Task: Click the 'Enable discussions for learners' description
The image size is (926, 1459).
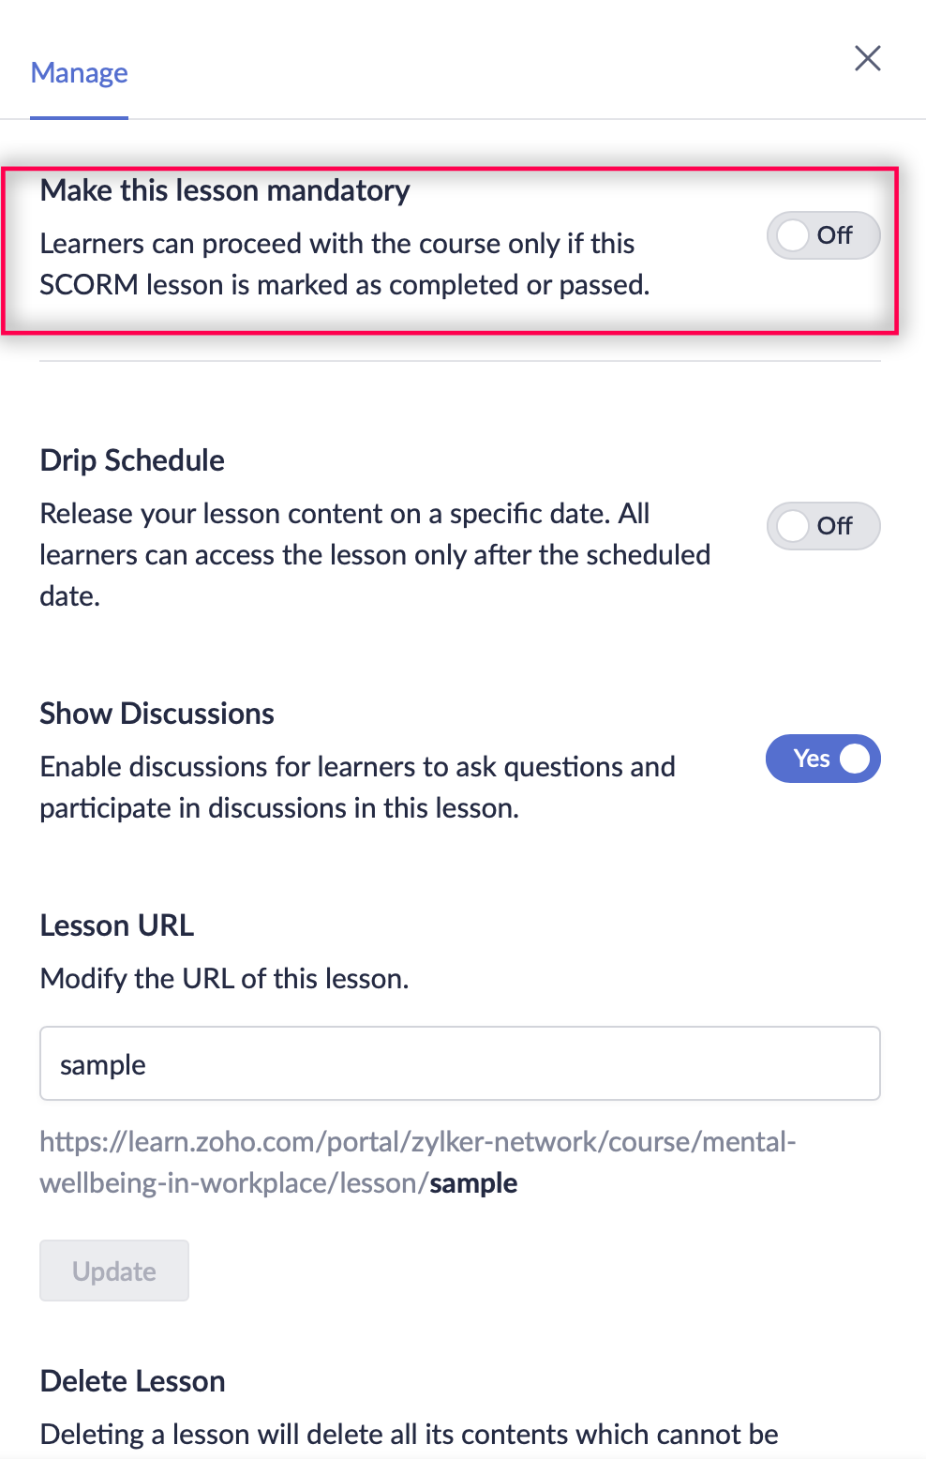Action: click(x=357, y=787)
